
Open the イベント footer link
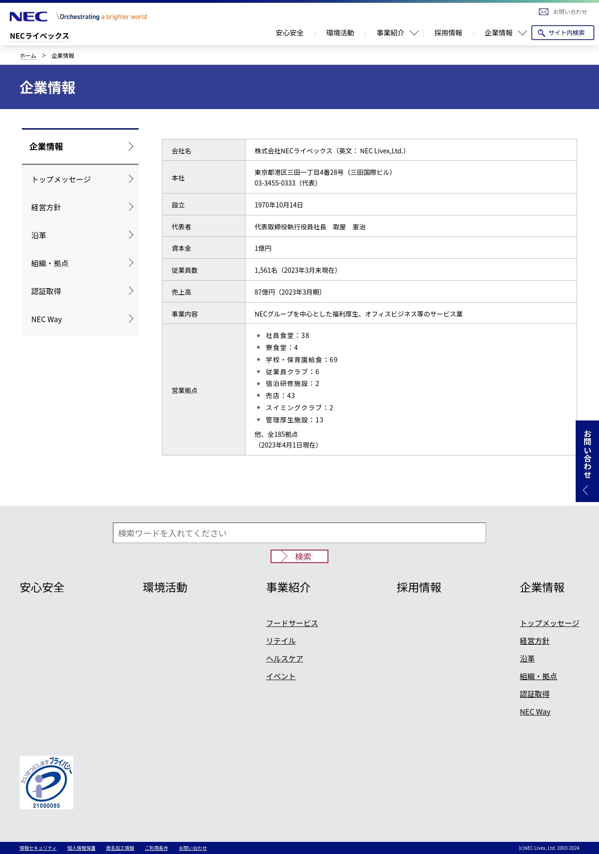281,676
